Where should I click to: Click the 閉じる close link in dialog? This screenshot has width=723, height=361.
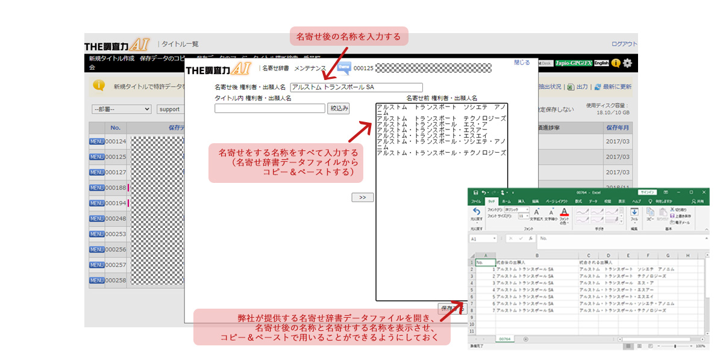[522, 63]
